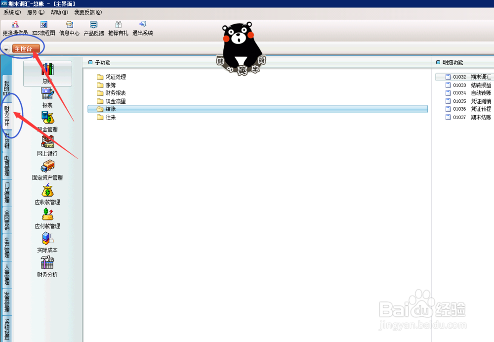The height and width of the screenshot is (342, 494).
Task: Switch to the 生产管理 side tab
Action: click(6, 247)
